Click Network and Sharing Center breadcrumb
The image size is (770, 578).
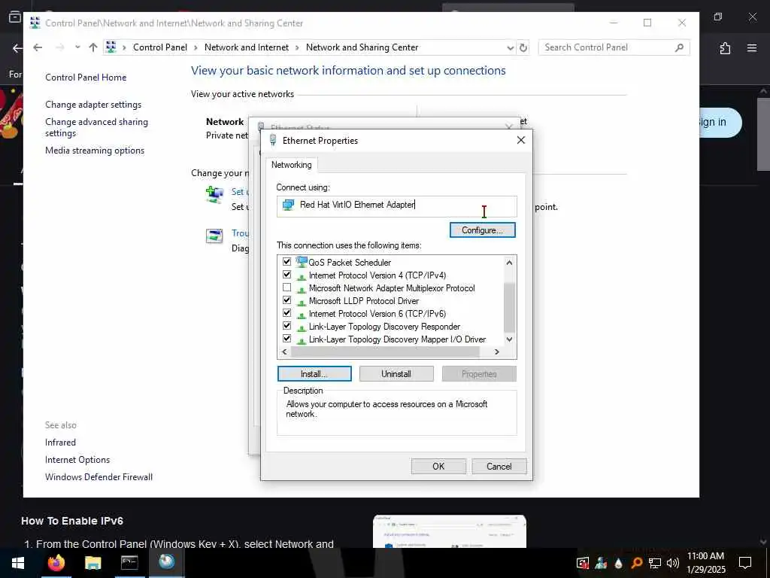pyautogui.click(x=362, y=47)
